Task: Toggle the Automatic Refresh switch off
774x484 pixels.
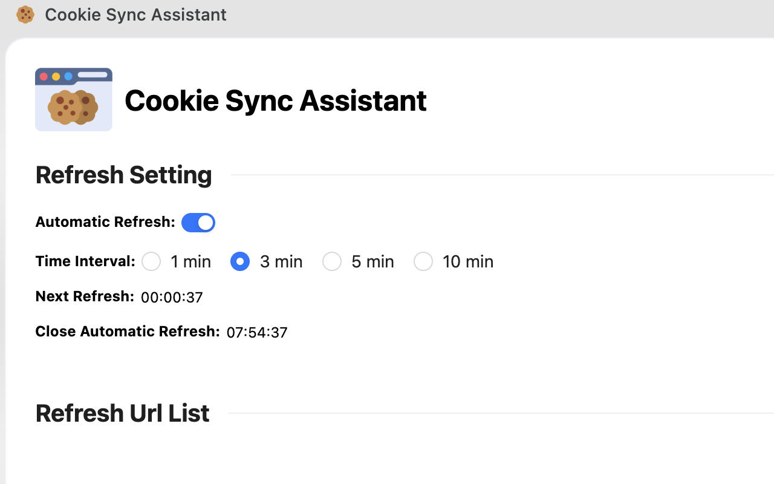Action: 198,223
